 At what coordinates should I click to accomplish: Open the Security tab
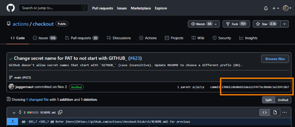(x=222, y=38)
